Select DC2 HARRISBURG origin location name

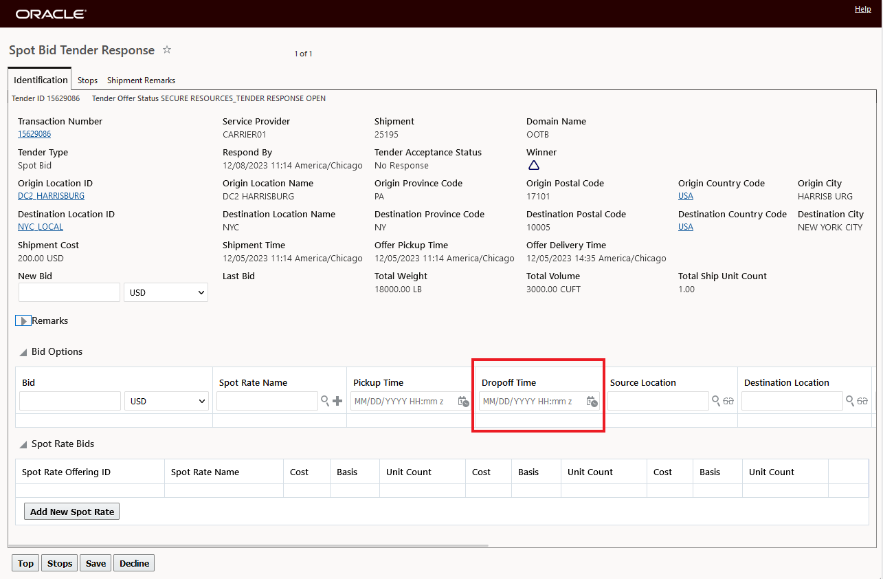coord(258,196)
